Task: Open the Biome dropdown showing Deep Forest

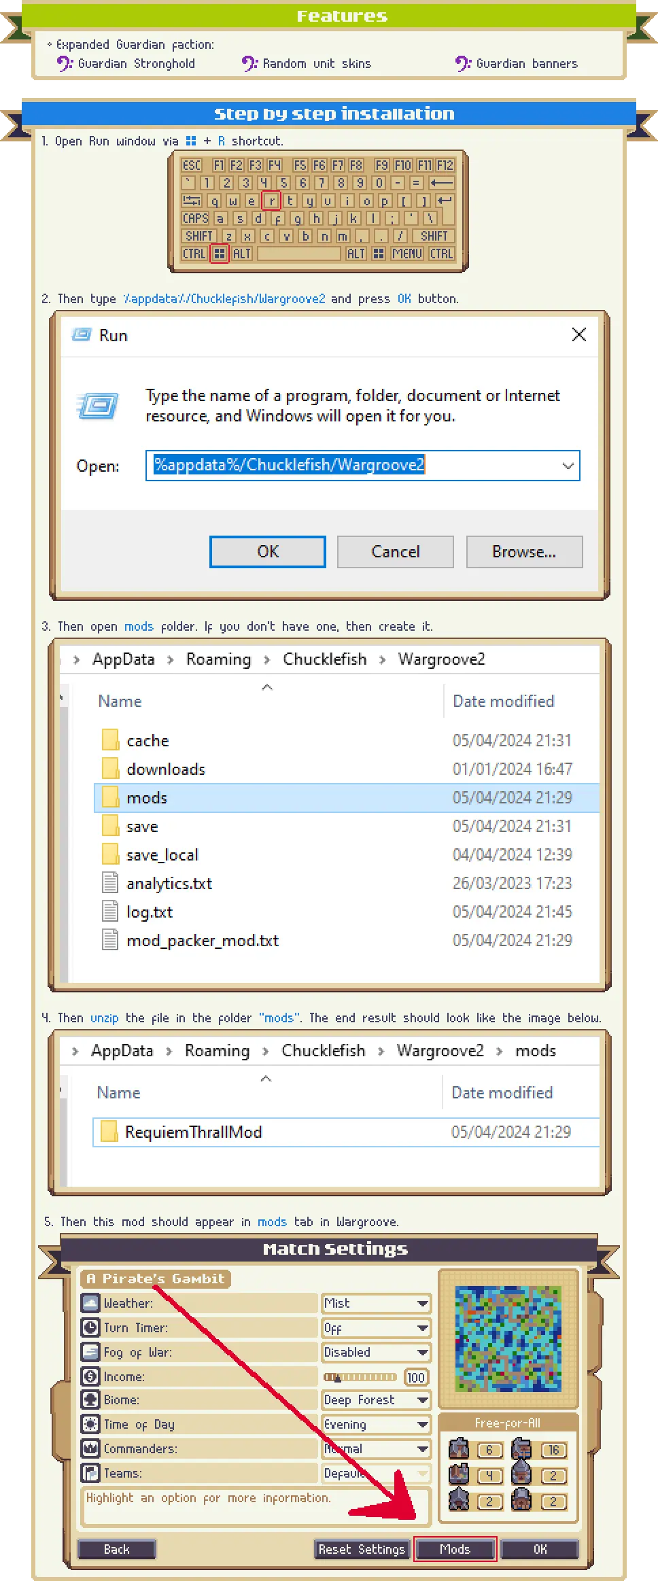Action: point(377,1400)
